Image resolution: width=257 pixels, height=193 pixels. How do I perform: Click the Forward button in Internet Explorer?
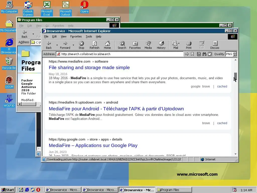click(x=65, y=45)
